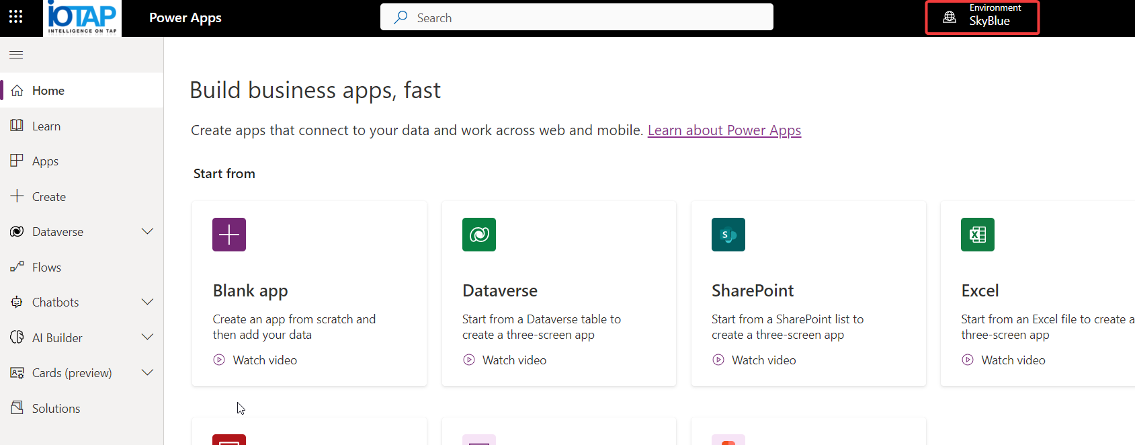The image size is (1135, 445).
Task: Open the app launcher waffle icon
Action: coord(16,17)
